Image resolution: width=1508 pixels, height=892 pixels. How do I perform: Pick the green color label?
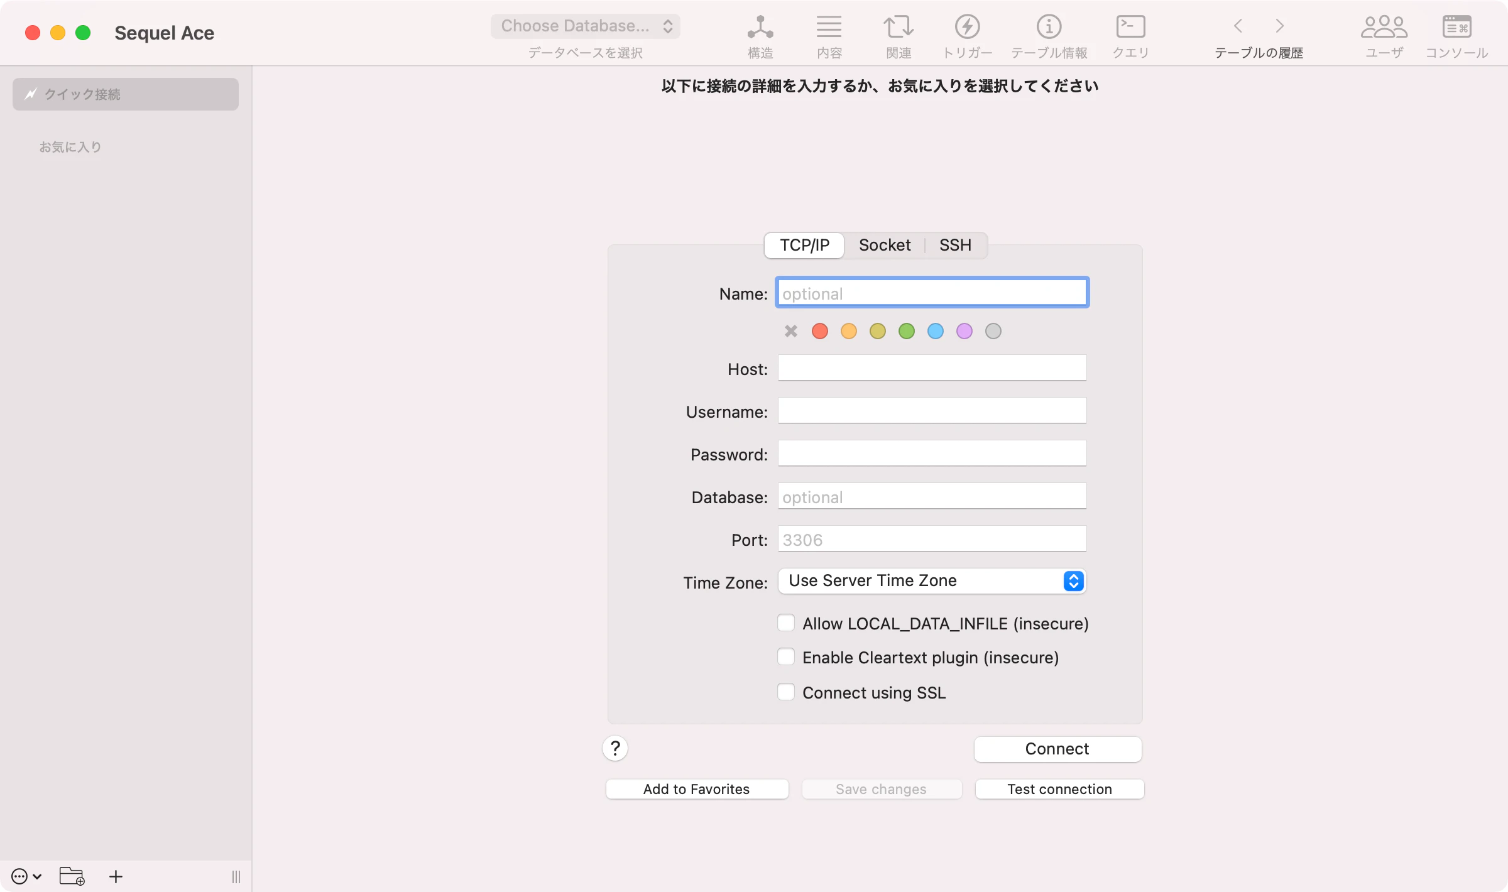[907, 331]
